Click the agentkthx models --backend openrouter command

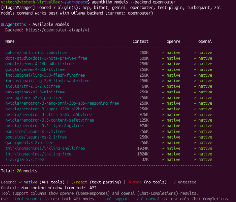134,2
